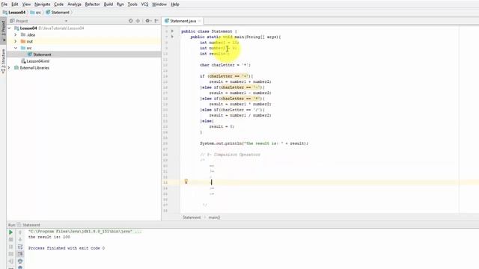Image resolution: width=479 pixels, height=269 pixels.
Task: Click run gutter arrow beside class Statement
Action: pos(172,31)
